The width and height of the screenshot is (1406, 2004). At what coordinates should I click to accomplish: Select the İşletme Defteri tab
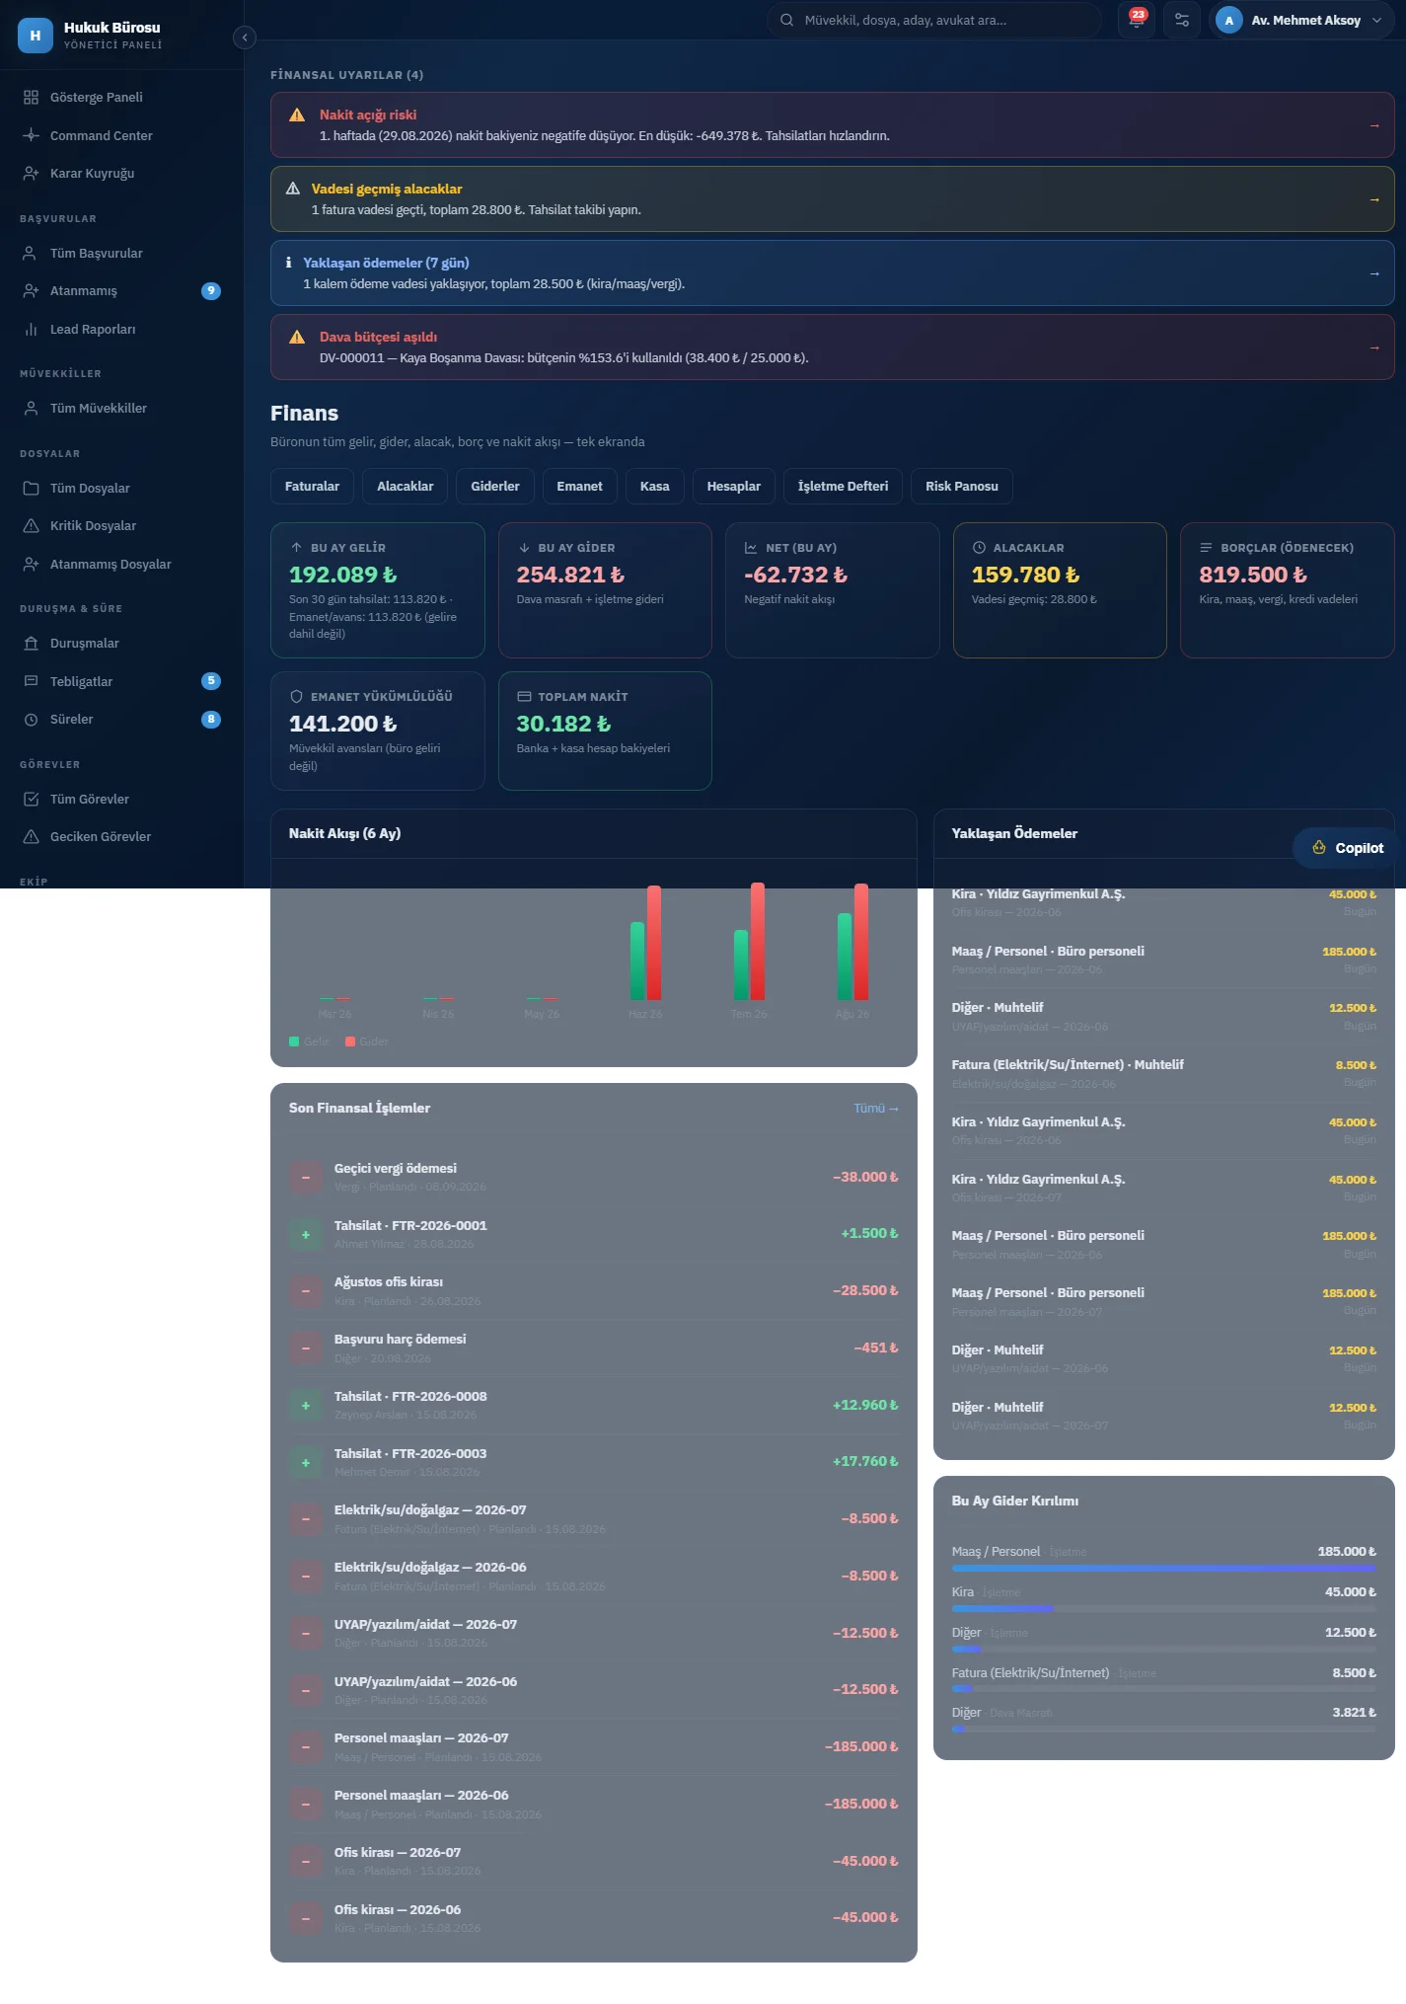click(843, 487)
